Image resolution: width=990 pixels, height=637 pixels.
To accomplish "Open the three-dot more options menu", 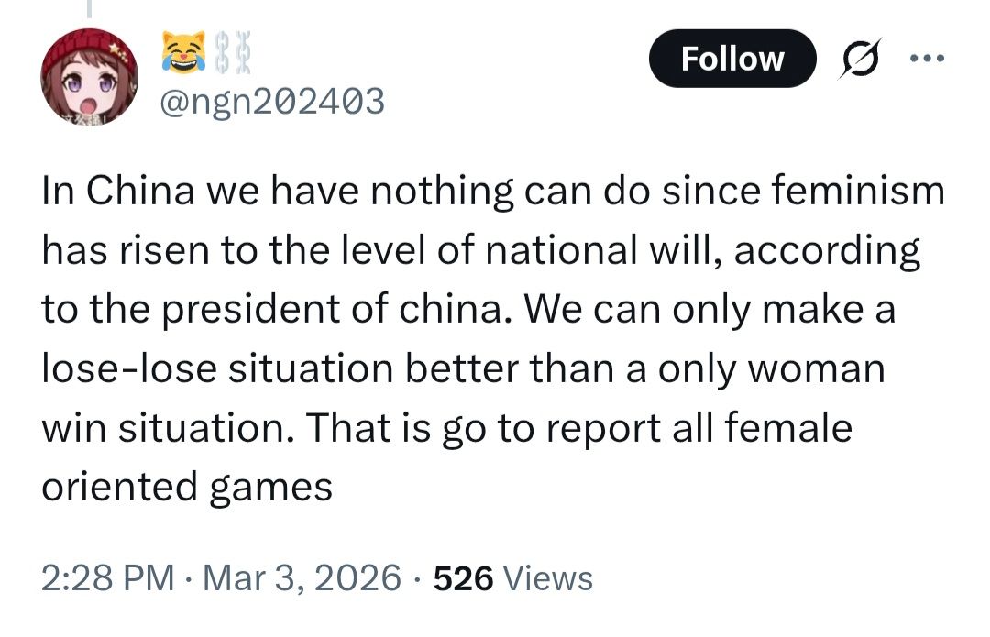I will [927, 58].
